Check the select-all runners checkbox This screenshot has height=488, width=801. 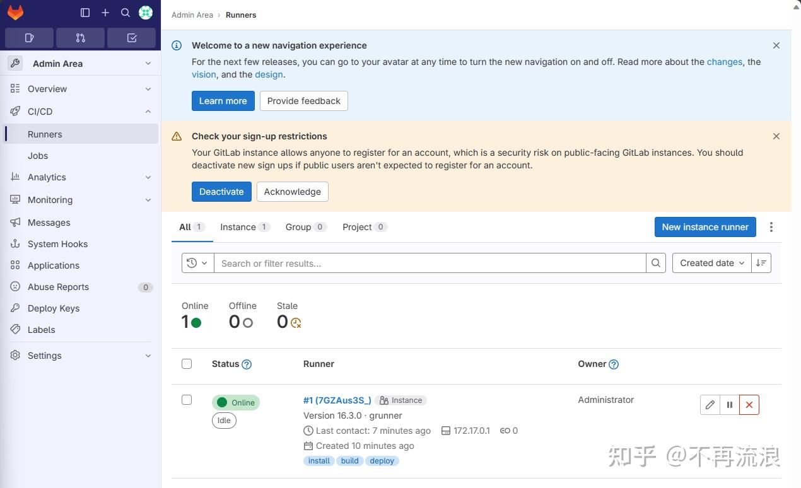click(187, 364)
